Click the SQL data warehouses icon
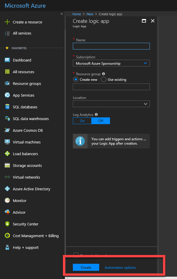Screen dimensions: 177x279 (7, 119)
